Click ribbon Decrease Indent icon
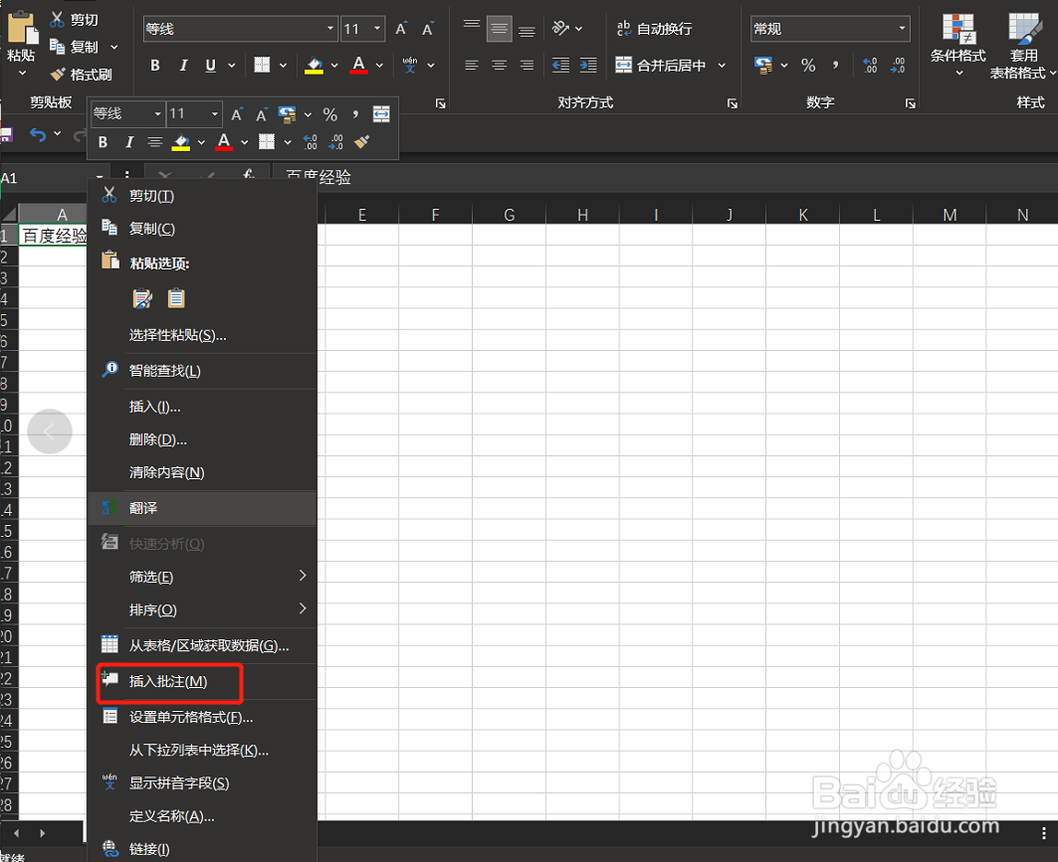The image size is (1058, 862). pyautogui.click(x=560, y=66)
